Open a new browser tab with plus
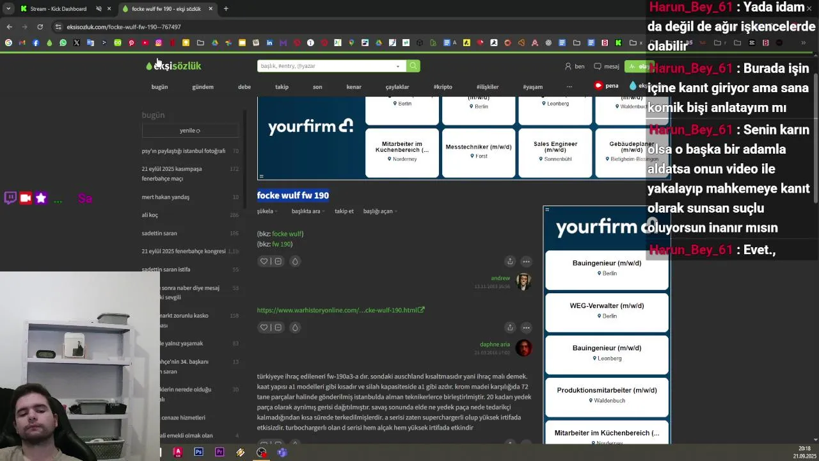Viewport: 819px width, 461px height. (226, 9)
